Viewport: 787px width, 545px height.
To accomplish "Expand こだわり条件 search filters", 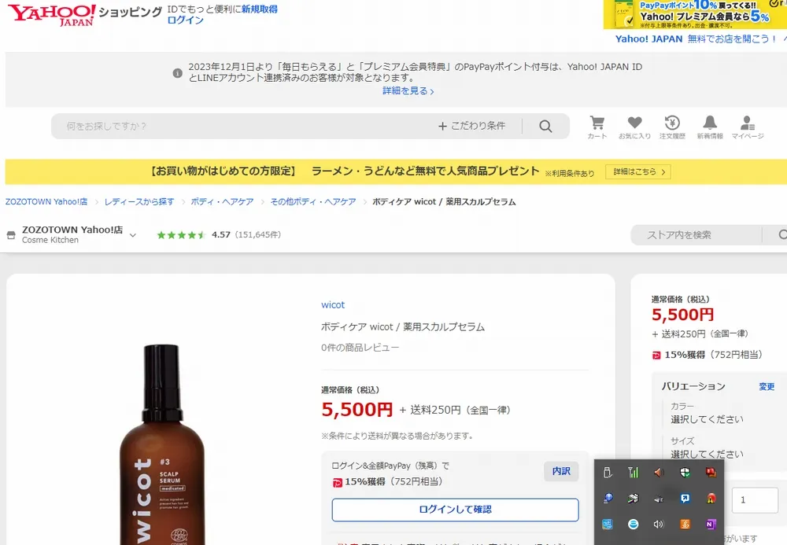I will click(x=471, y=126).
